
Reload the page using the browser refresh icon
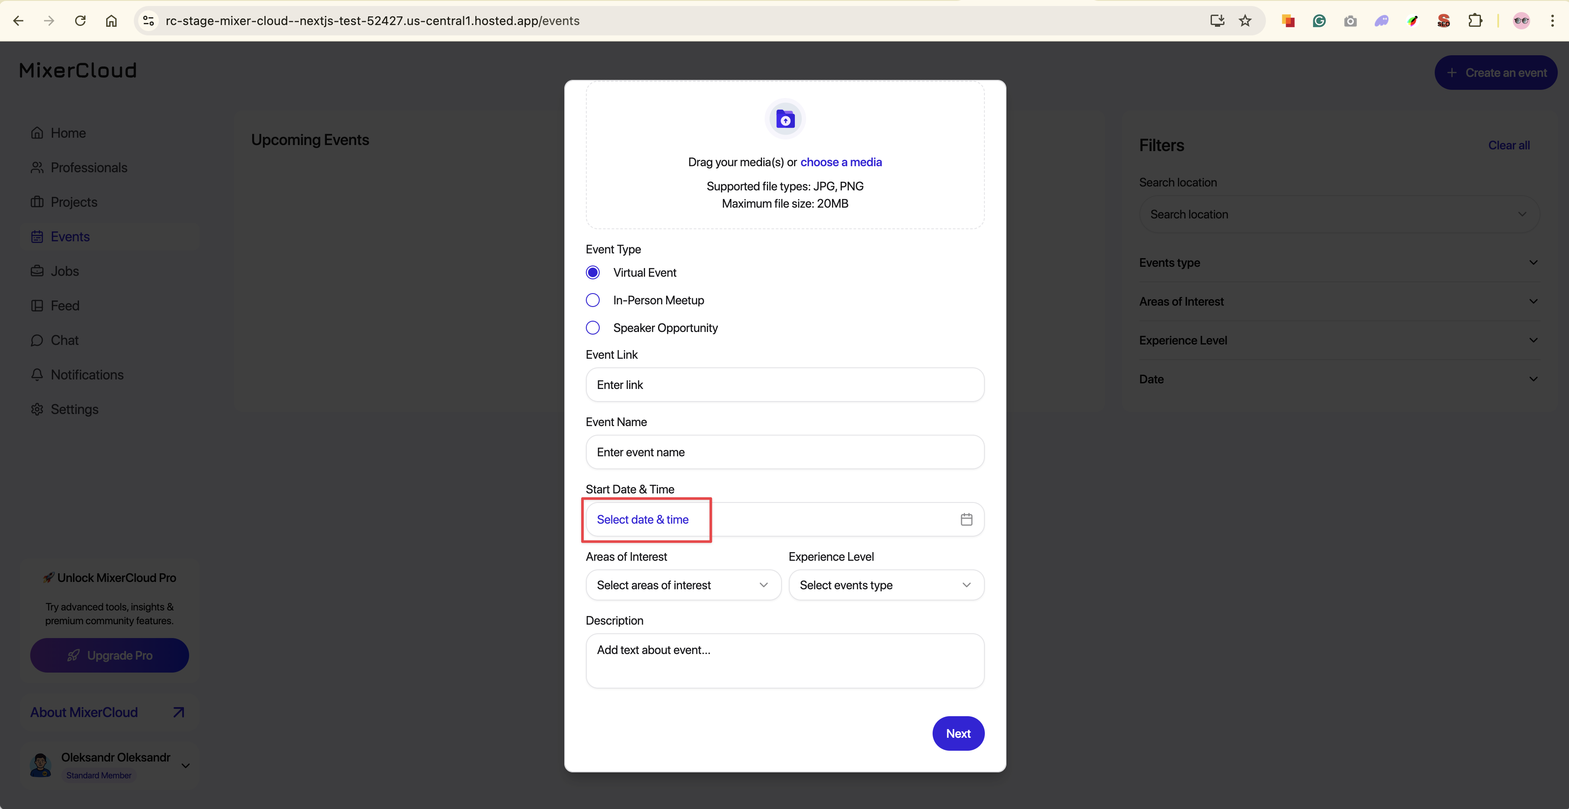pos(80,21)
